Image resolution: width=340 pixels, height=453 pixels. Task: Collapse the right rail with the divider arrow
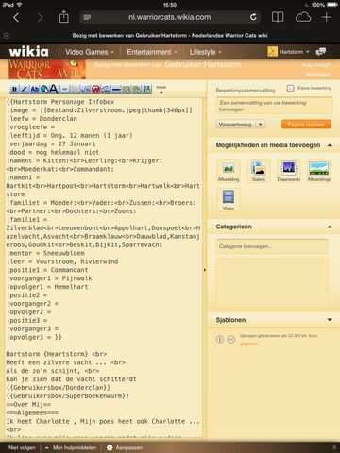coord(205,270)
